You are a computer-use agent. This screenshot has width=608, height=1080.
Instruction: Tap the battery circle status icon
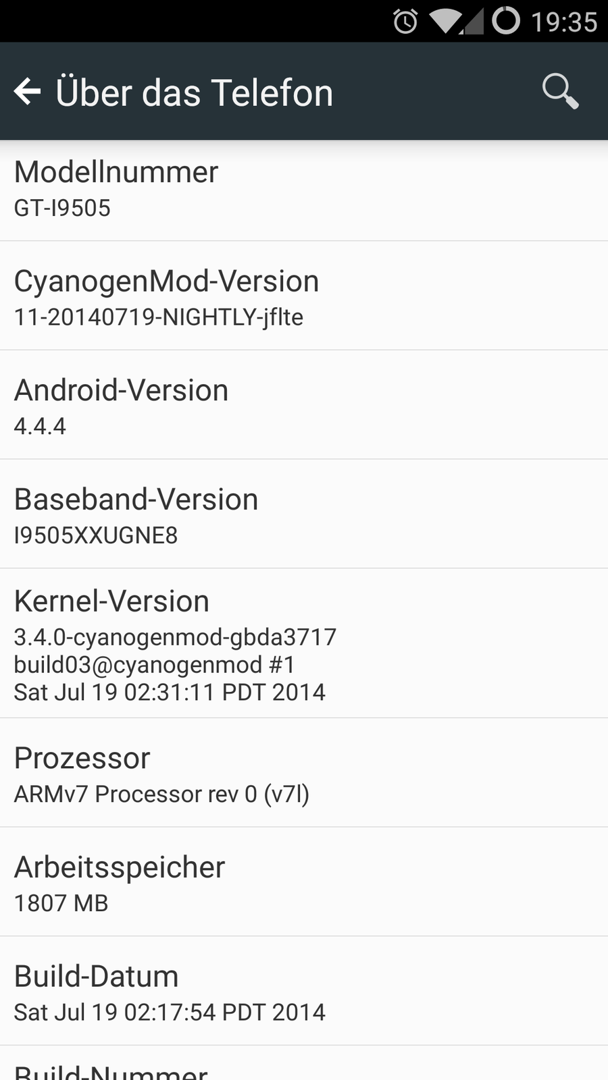pyautogui.click(x=506, y=21)
